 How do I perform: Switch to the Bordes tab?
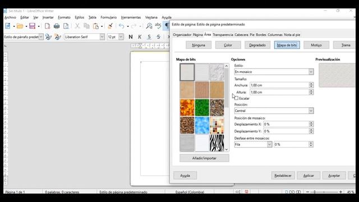point(261,35)
